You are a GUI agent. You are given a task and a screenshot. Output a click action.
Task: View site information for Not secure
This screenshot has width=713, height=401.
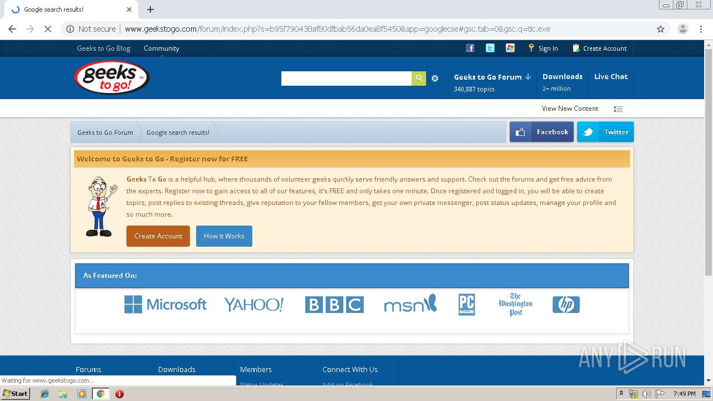91,29
